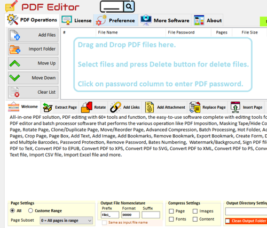This screenshot has width=267, height=228.
Task: Click the Import Folder button
Action: point(33,49)
